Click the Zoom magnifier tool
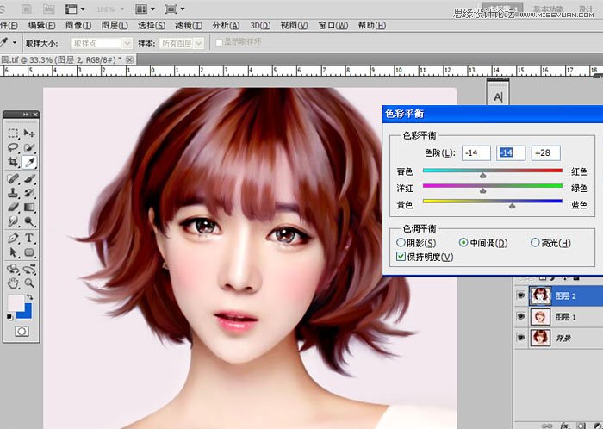The height and width of the screenshot is (429, 603). (x=29, y=282)
